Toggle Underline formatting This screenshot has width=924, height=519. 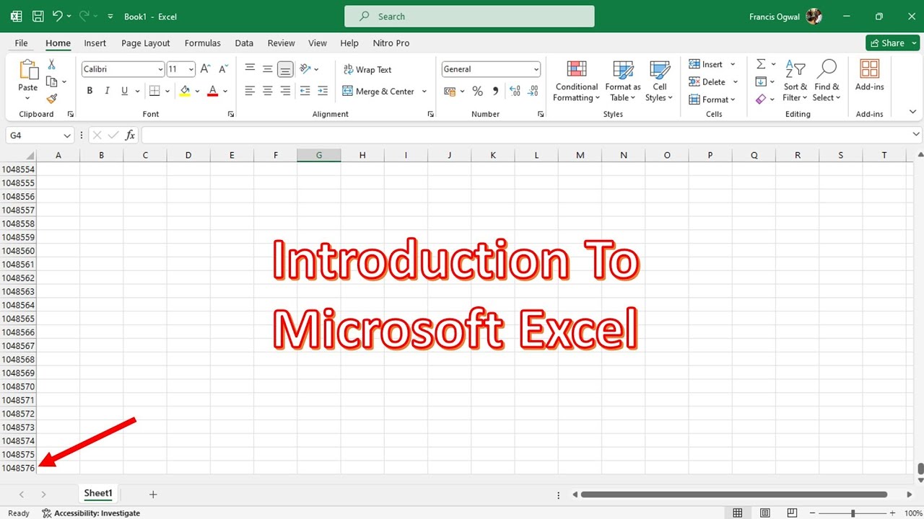click(125, 91)
